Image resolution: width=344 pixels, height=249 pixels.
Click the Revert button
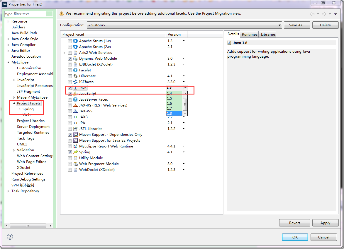click(x=294, y=223)
